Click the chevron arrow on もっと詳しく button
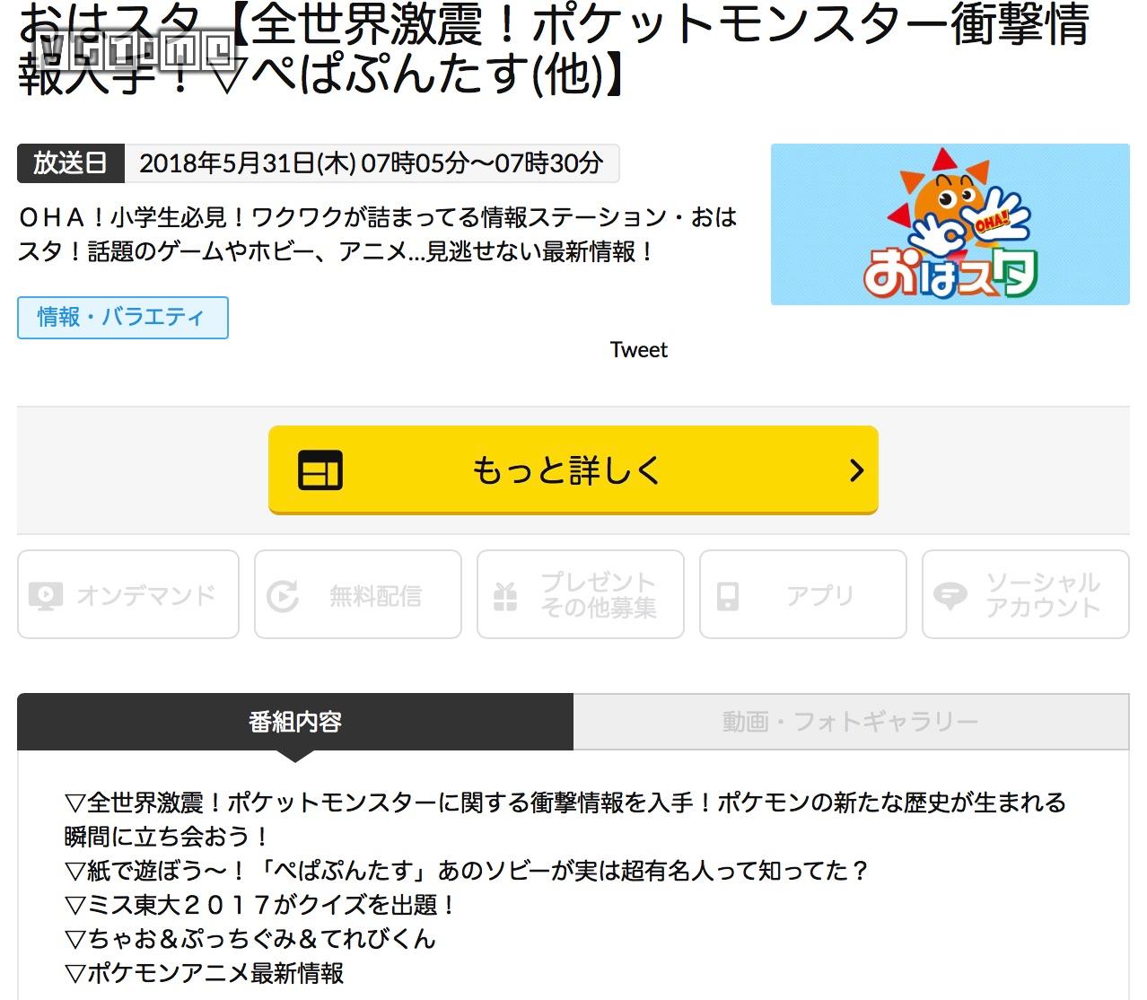 (856, 470)
